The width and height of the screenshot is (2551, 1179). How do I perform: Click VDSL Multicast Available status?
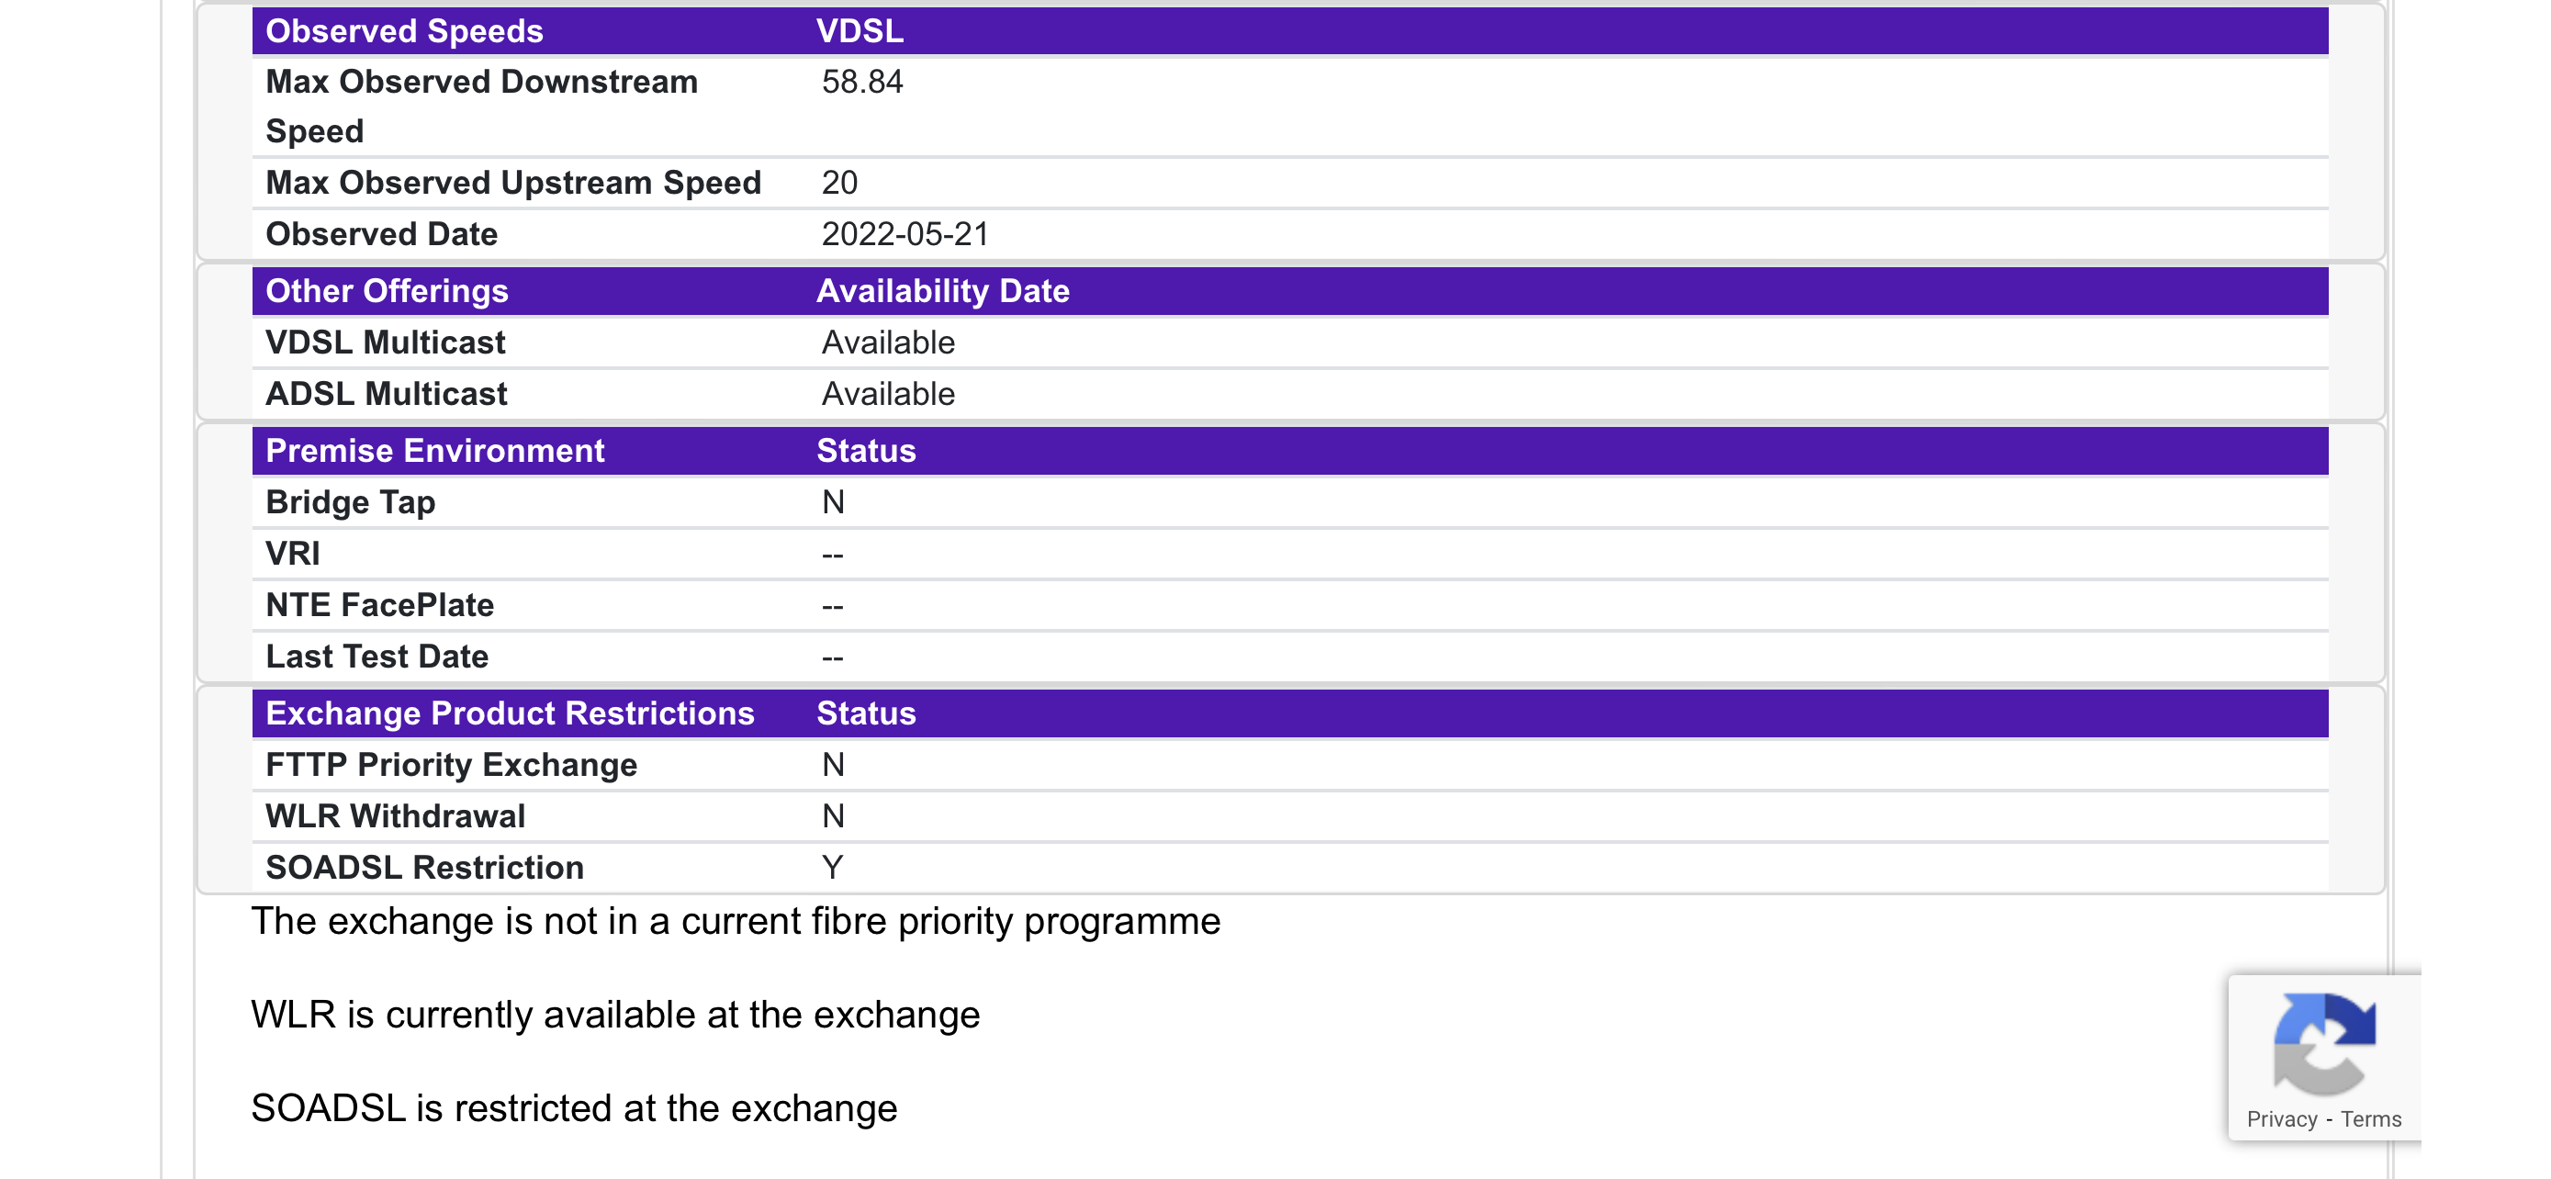[x=887, y=342]
